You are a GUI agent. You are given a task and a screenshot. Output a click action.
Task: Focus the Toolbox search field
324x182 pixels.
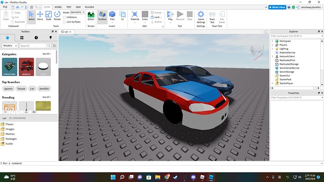click(33, 45)
